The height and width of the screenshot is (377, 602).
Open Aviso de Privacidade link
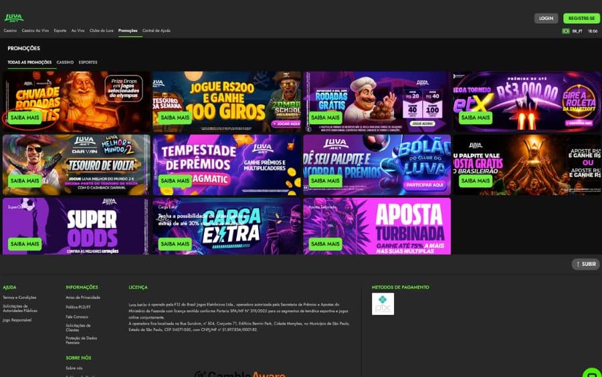83,297
